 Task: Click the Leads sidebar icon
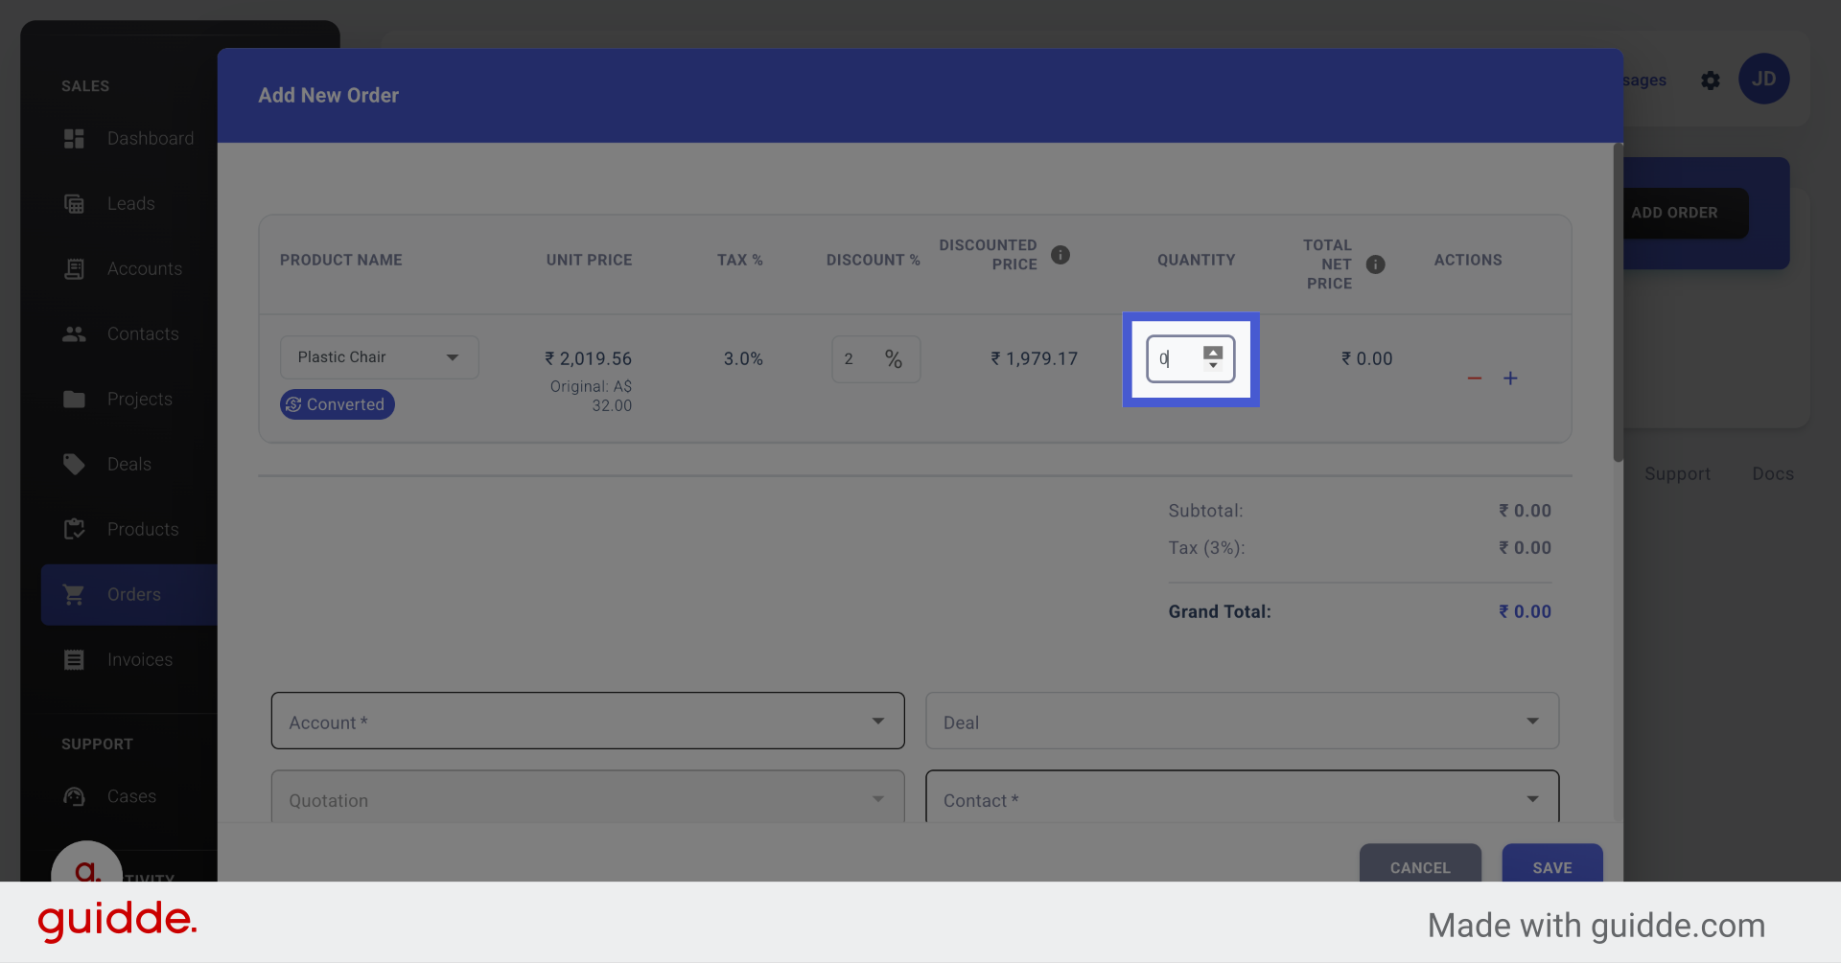[74, 204]
